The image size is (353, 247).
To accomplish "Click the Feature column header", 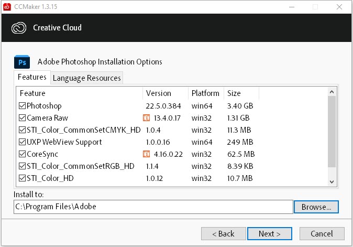I will [x=80, y=93].
